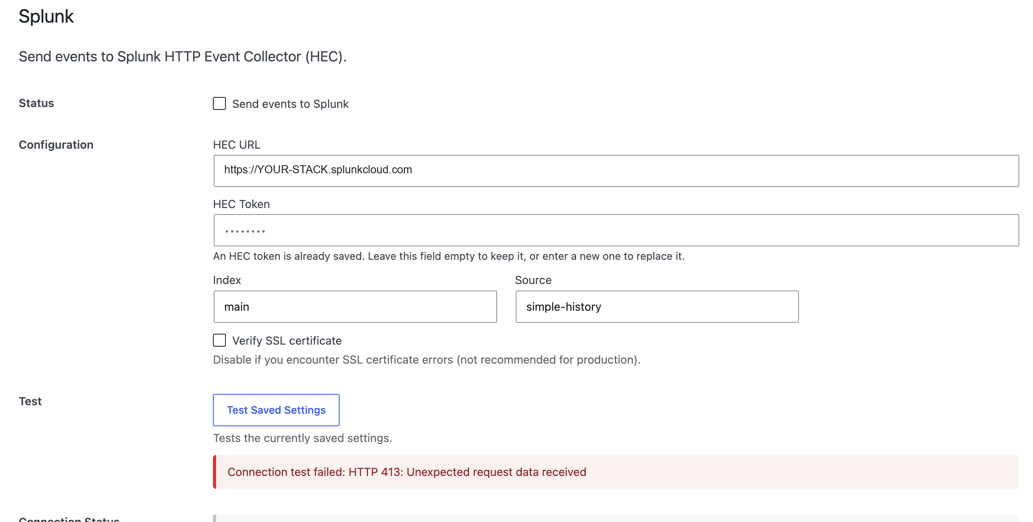This screenshot has height=522, width=1033.
Task: Click the Verify SSL certificate label text
Action: pos(287,341)
